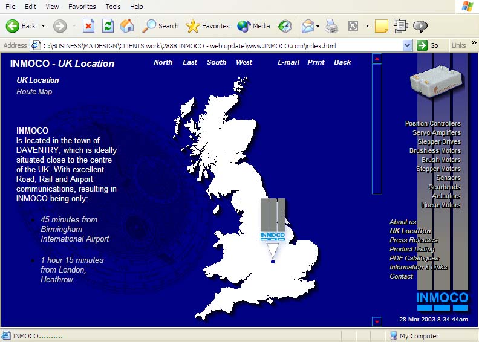The image size is (479, 342).
Task: Open Back button history dropdown arrow
Action: click(x=44, y=26)
